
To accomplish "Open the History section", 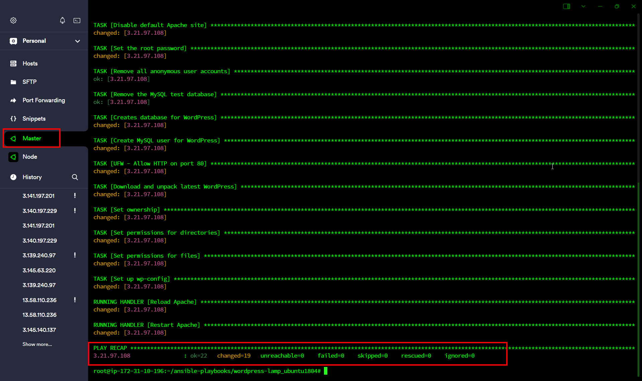I will pos(32,177).
